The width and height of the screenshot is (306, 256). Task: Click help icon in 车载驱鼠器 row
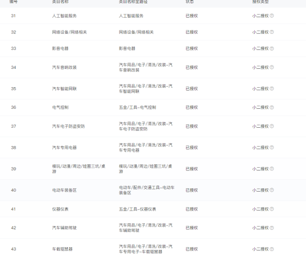pos(272,249)
